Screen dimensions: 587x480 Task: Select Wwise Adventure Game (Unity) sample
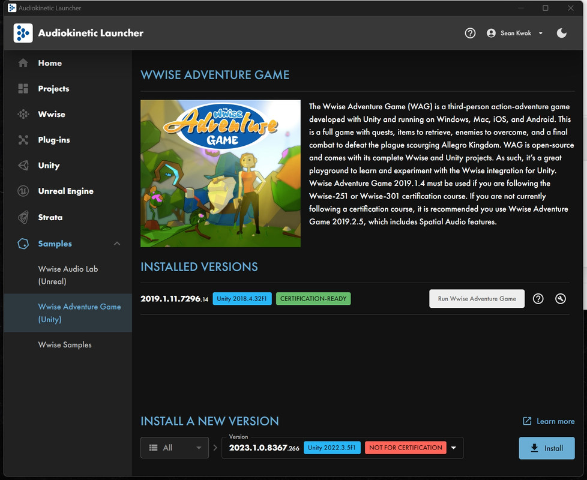68,313
